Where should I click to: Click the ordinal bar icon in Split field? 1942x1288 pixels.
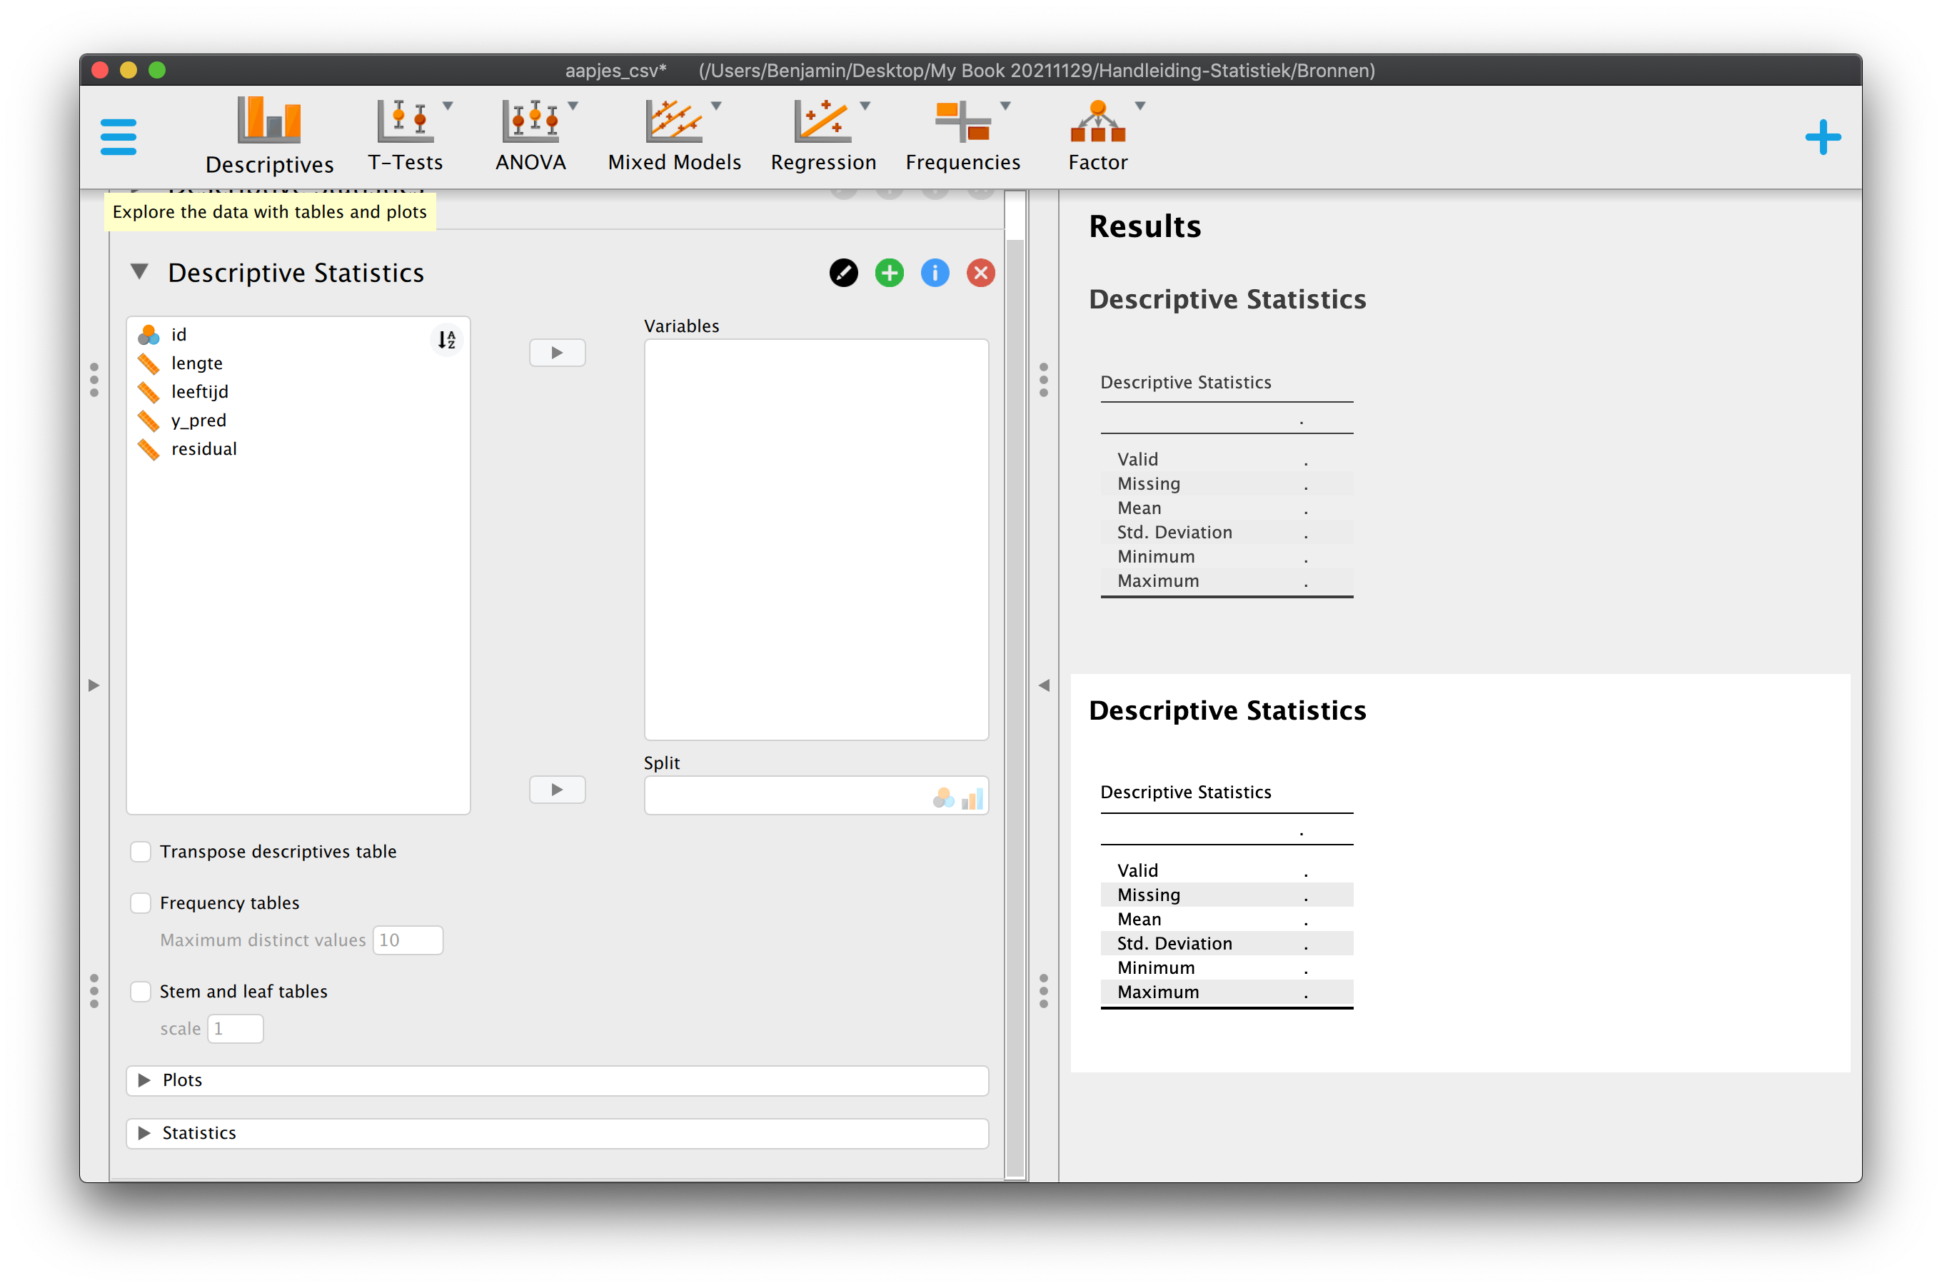(x=972, y=798)
